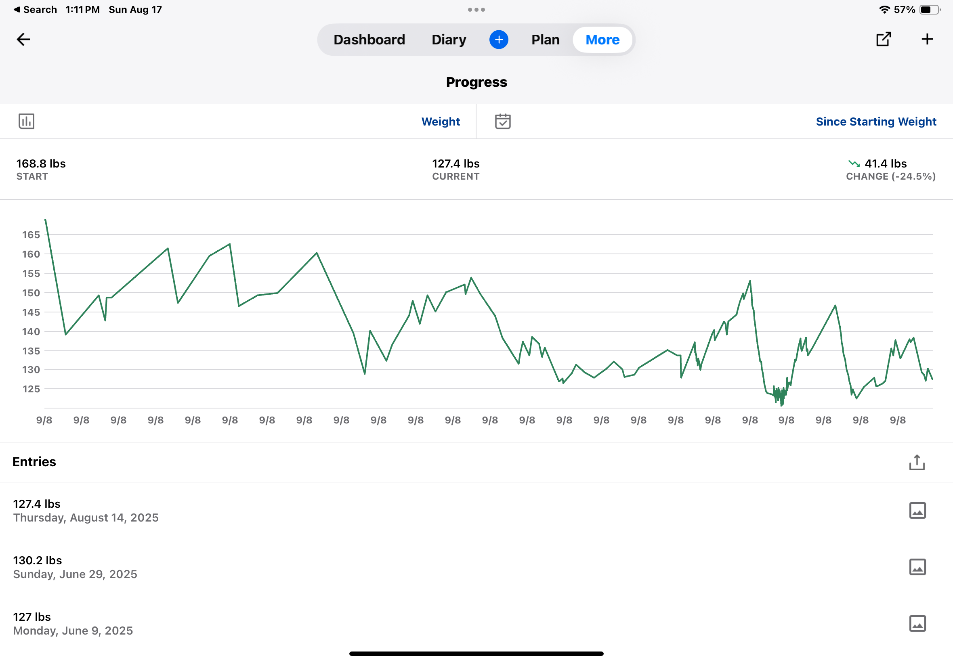Open photo icon for June 9 entry
Image resolution: width=953 pixels, height=662 pixels.
[917, 623]
